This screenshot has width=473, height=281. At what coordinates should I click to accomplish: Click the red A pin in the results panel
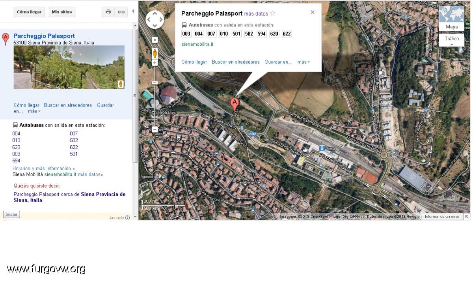6,39
